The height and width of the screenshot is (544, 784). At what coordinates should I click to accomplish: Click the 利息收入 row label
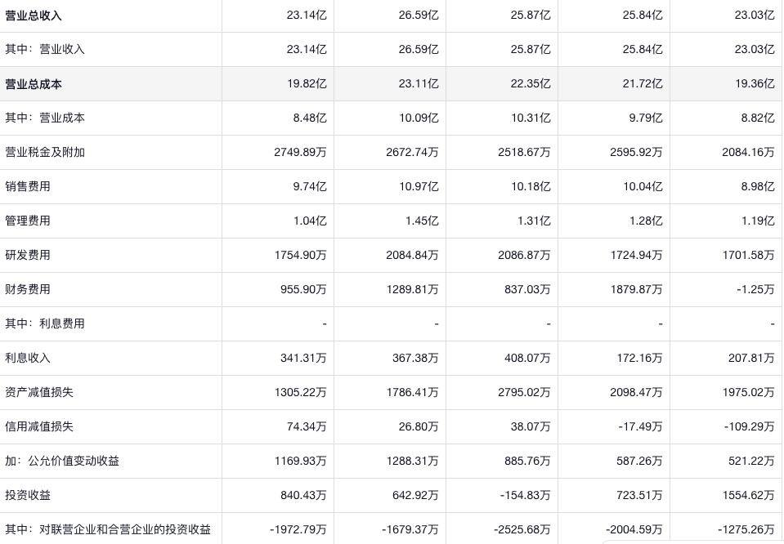[x=28, y=359]
